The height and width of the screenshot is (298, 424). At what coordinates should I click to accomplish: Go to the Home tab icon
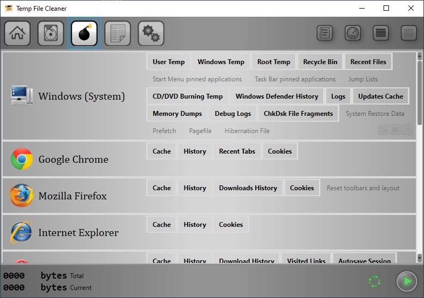[x=17, y=33]
